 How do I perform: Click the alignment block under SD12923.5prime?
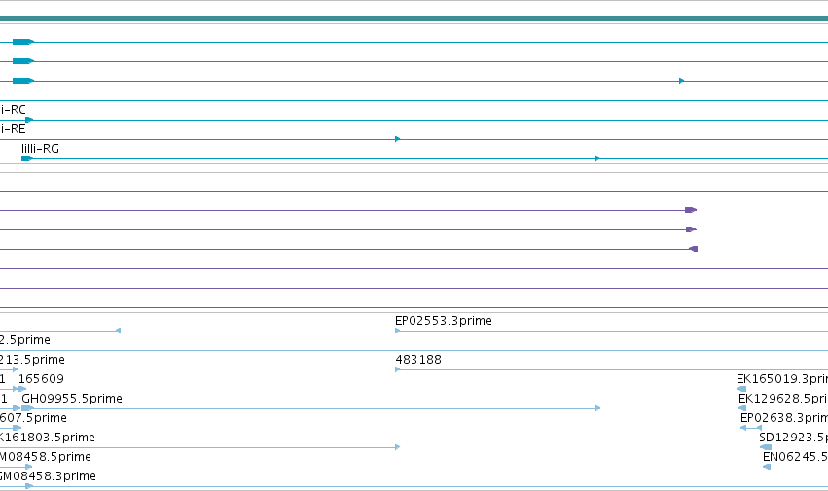[x=765, y=447]
